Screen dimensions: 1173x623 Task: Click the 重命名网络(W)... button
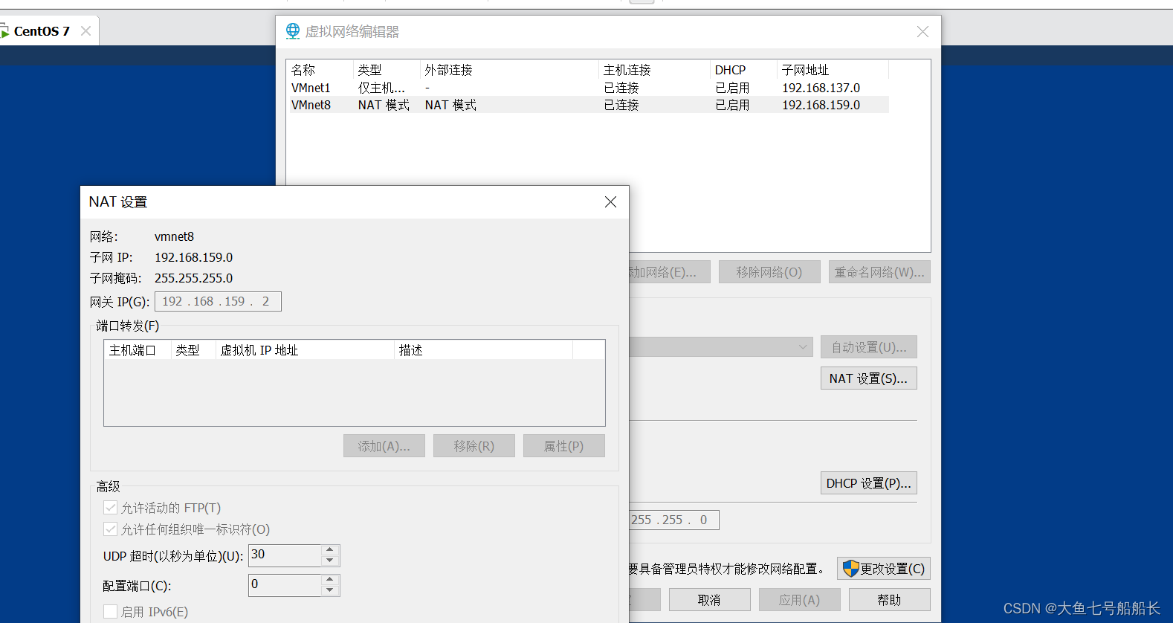(879, 272)
